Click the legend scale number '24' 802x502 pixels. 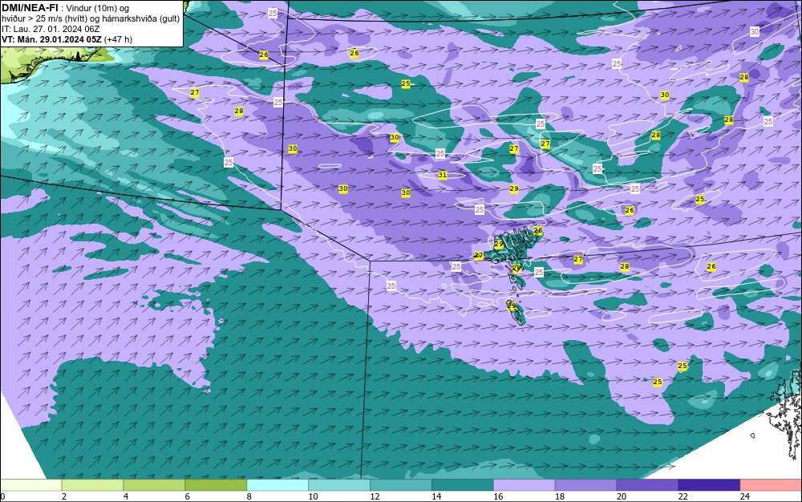click(x=744, y=496)
